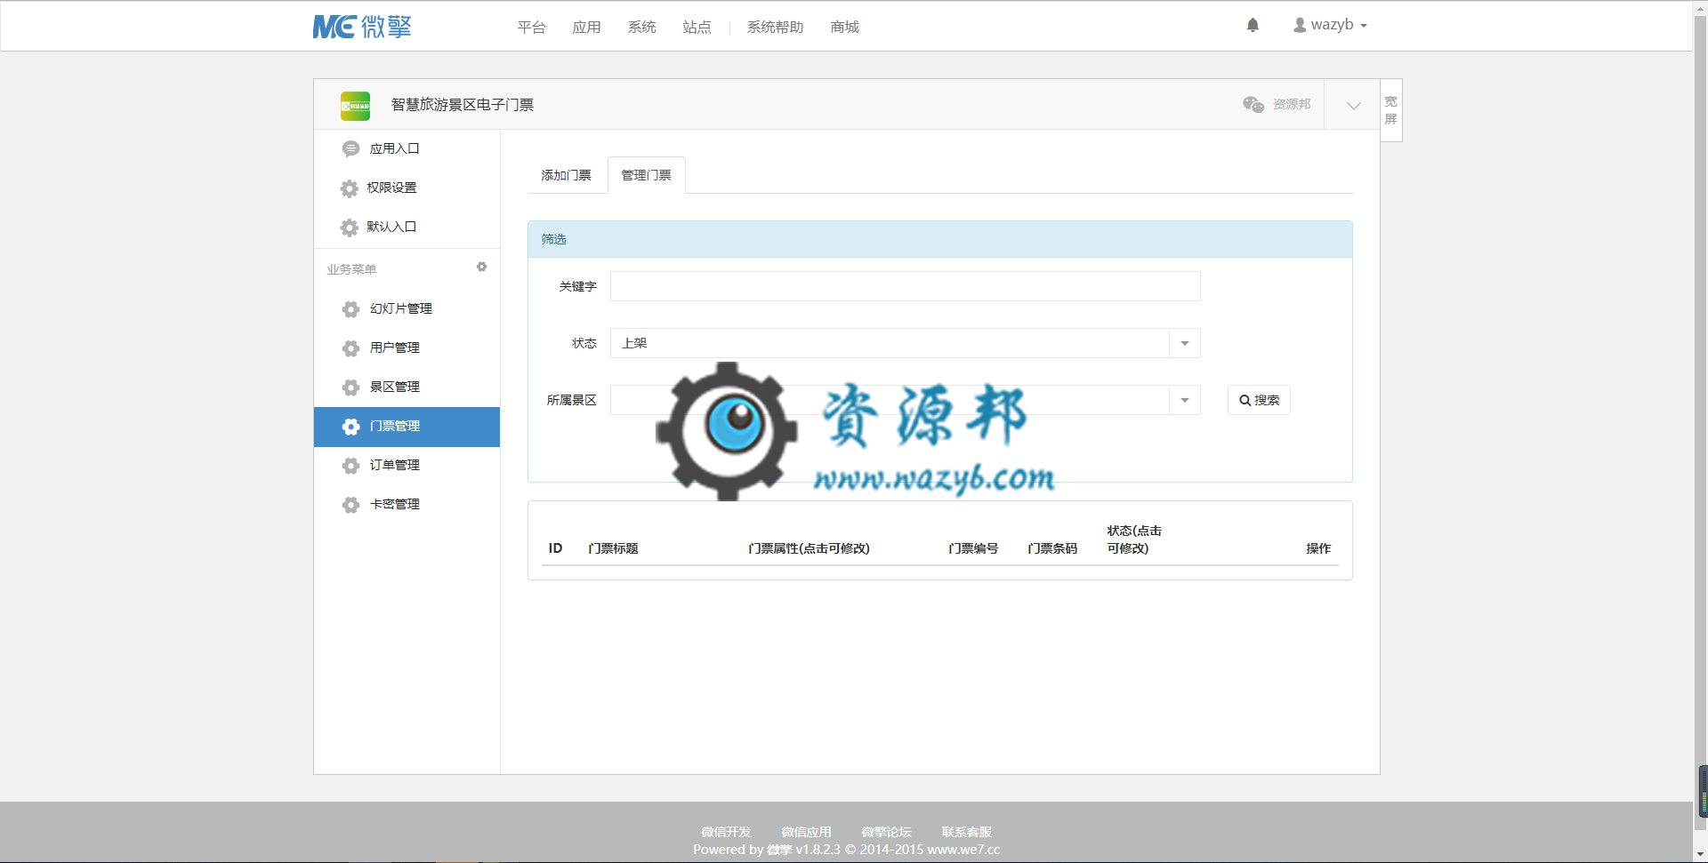Click the scrollbar down arrow
Screen dimensions: 1708x863
click(1701, 854)
